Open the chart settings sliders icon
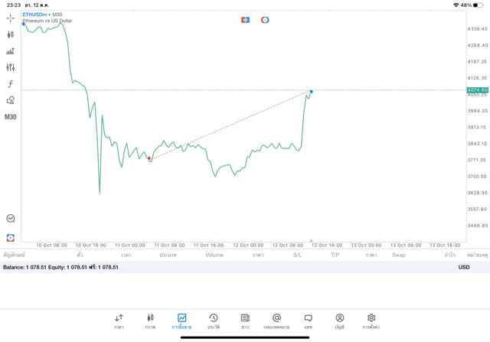 point(11,67)
